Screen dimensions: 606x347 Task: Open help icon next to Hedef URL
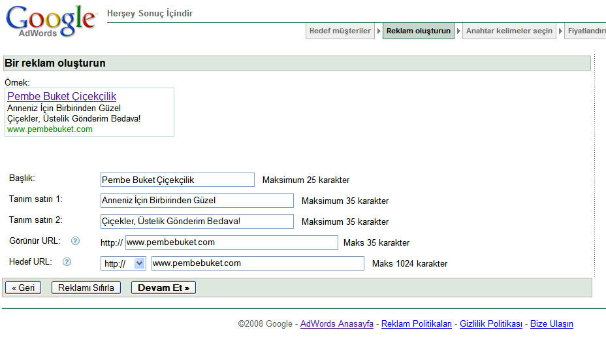(67, 262)
